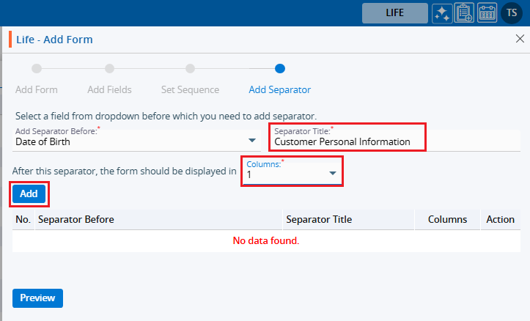
Task: Click the Action column header
Action: 501,219
